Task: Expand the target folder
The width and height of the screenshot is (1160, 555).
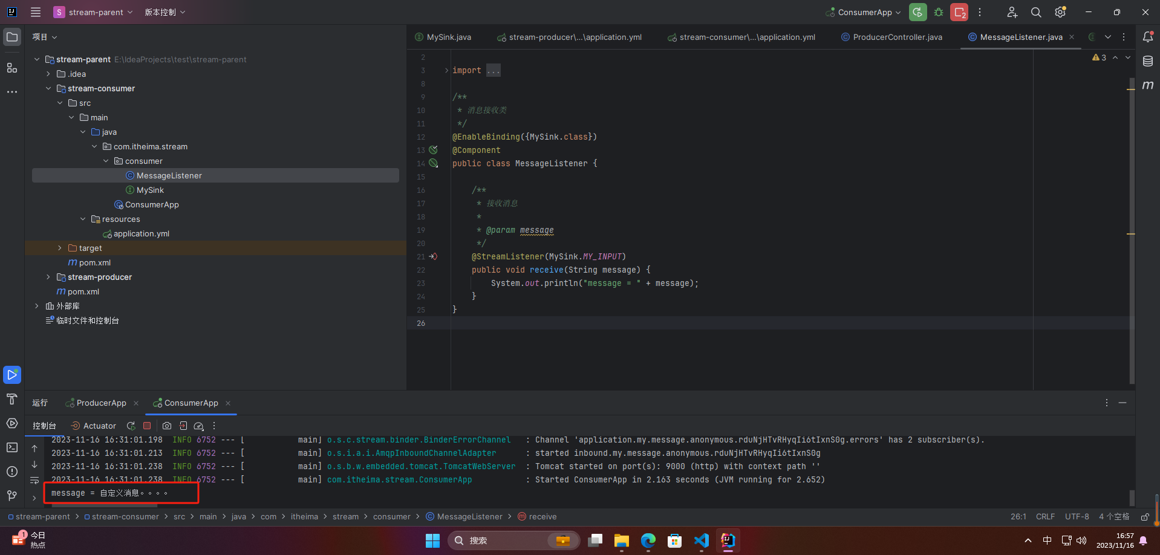Action: (60, 248)
